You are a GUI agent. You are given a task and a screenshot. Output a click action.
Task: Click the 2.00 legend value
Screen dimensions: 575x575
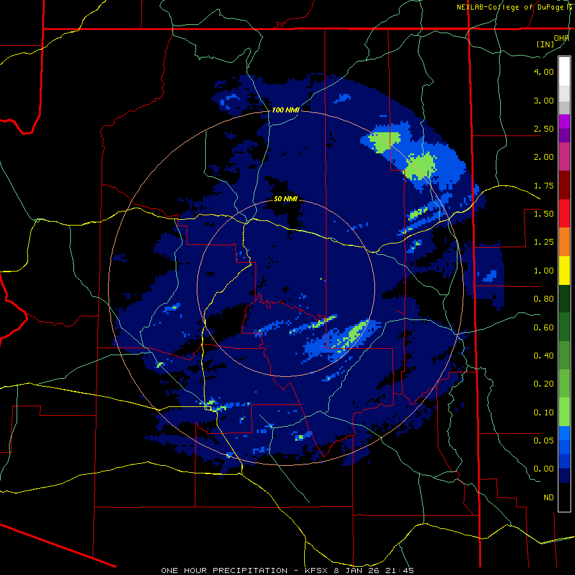[544, 157]
